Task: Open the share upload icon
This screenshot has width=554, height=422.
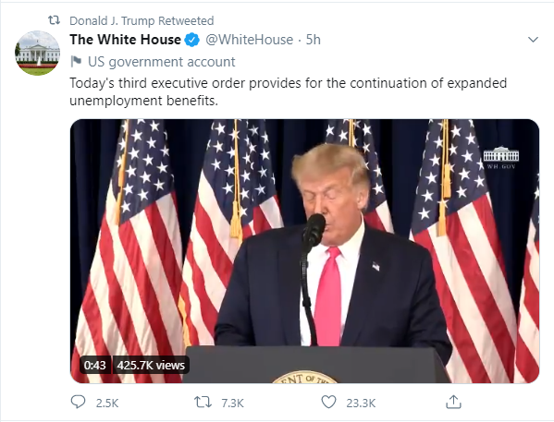Action: [x=454, y=402]
